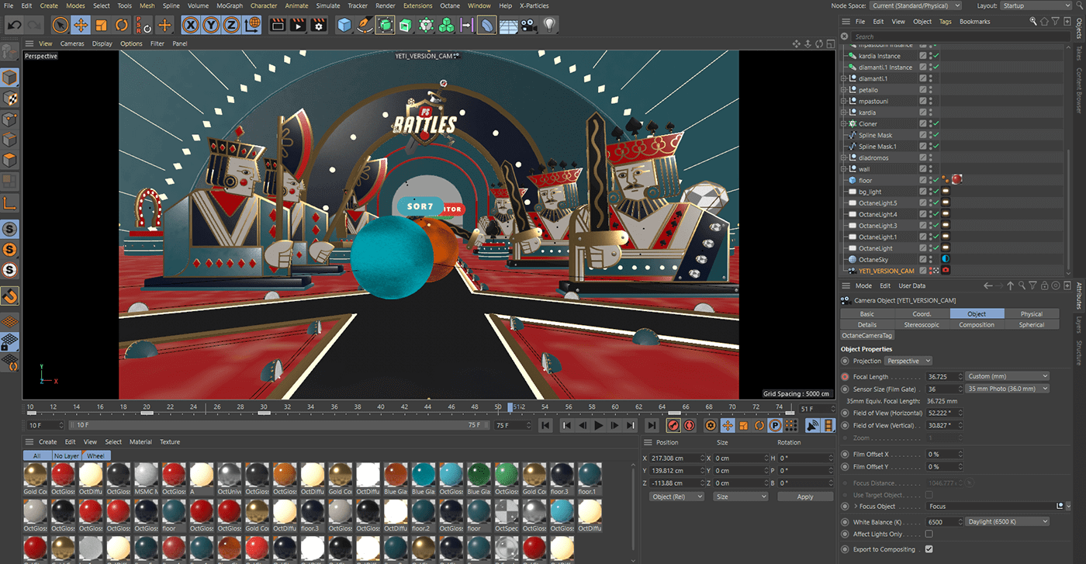
Task: Toggle the Export to Compositing checkbox
Action: [929, 549]
